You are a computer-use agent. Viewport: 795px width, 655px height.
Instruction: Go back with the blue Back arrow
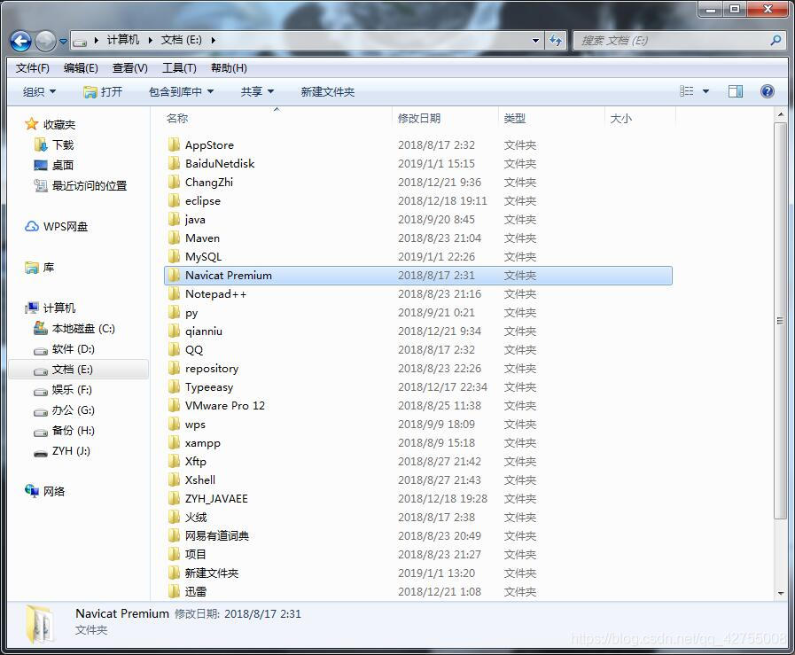pos(21,41)
